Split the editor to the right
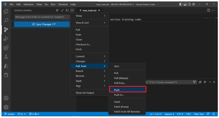The height and width of the screenshot is (118, 219). pyautogui.click(x=208, y=10)
